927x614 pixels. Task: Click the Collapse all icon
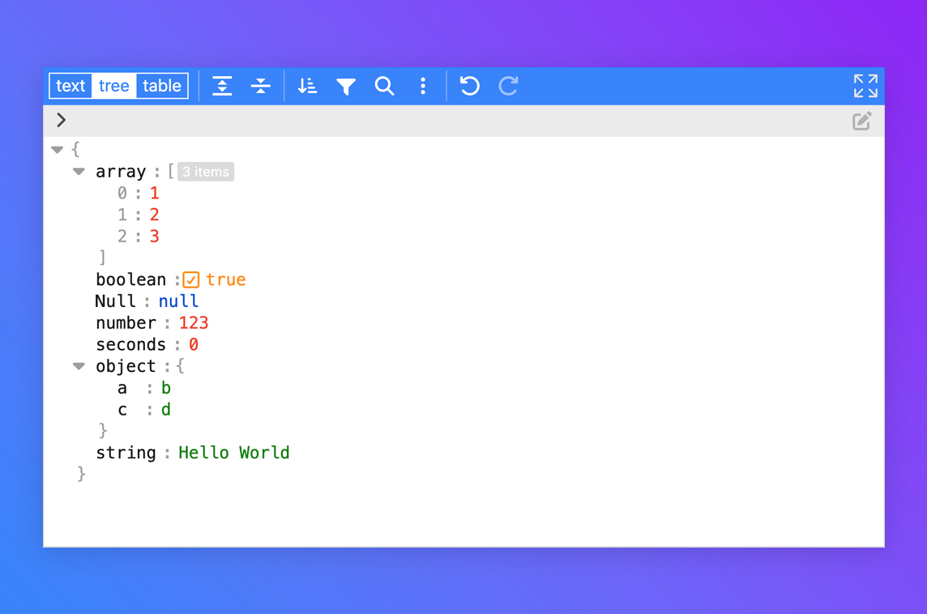point(260,86)
